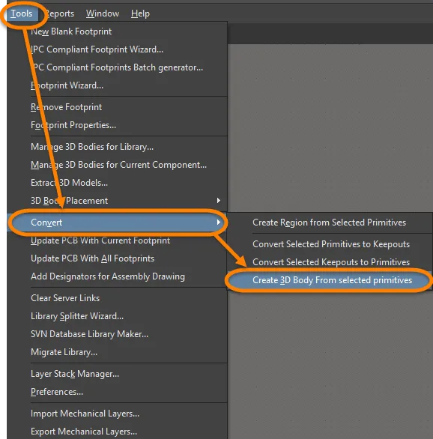The image size is (433, 439).
Task: Open the Window menu
Action: (x=103, y=13)
